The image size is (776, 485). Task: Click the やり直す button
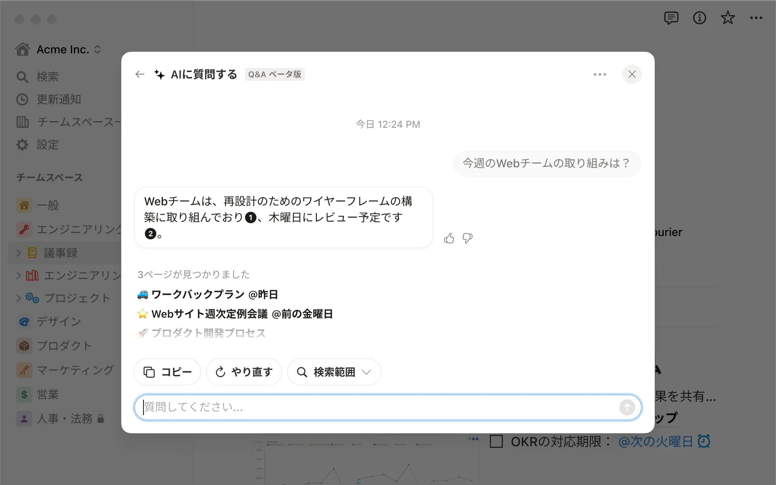[x=244, y=372]
